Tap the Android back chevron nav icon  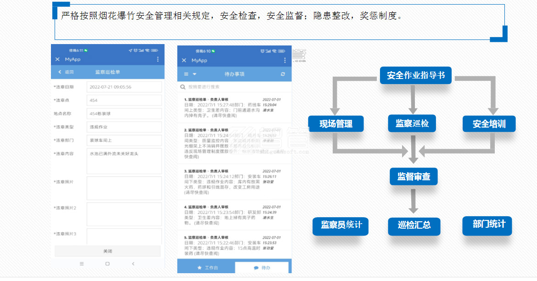tap(133, 264)
